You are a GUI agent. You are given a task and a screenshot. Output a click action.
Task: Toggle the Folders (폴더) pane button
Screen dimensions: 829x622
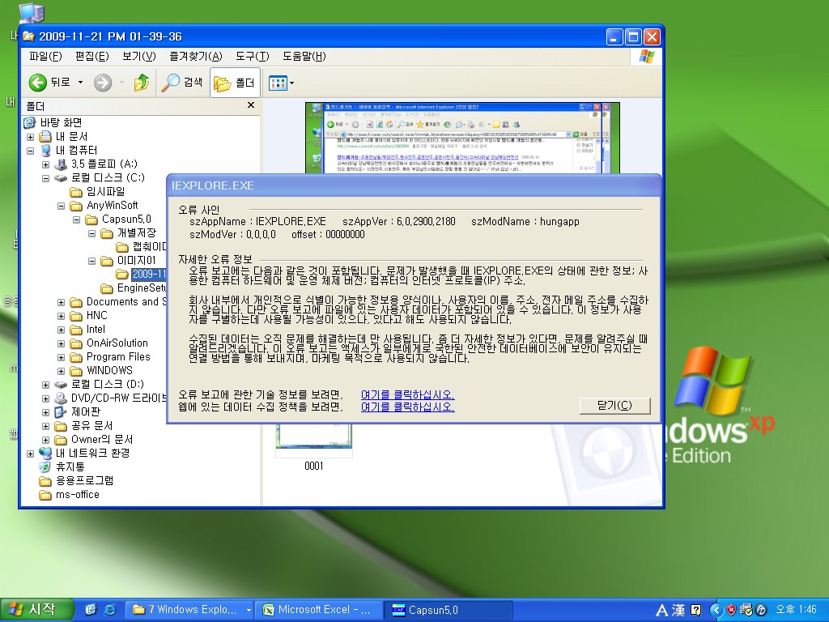point(235,83)
